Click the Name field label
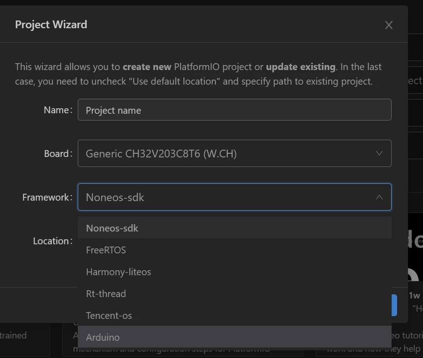423x358 pixels. click(x=57, y=110)
